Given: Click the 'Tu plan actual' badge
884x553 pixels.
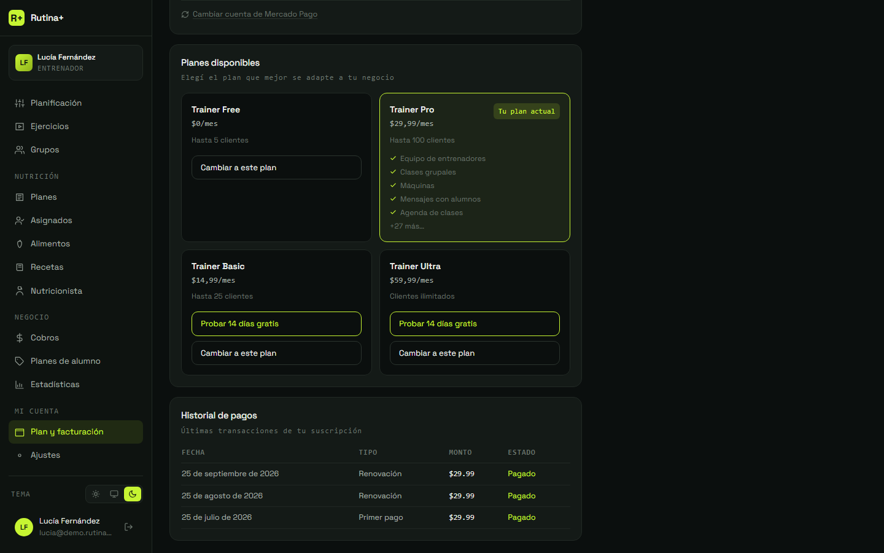Looking at the screenshot, I should pyautogui.click(x=527, y=111).
